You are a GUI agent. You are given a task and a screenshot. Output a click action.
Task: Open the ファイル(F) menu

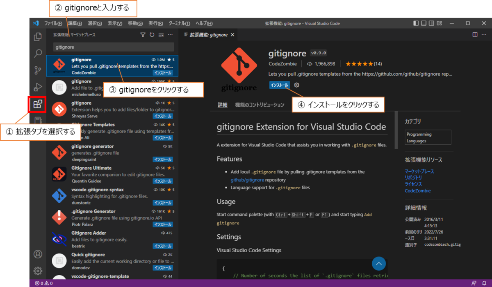(53, 23)
